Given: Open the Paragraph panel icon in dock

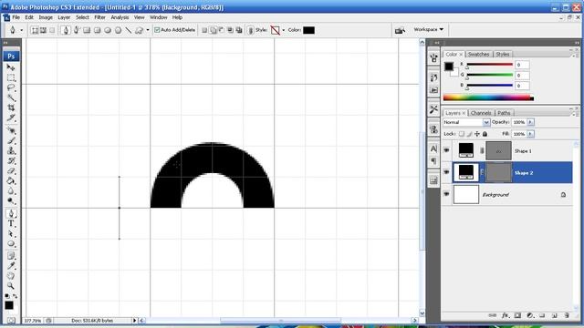Looking at the screenshot, I should point(433,161).
